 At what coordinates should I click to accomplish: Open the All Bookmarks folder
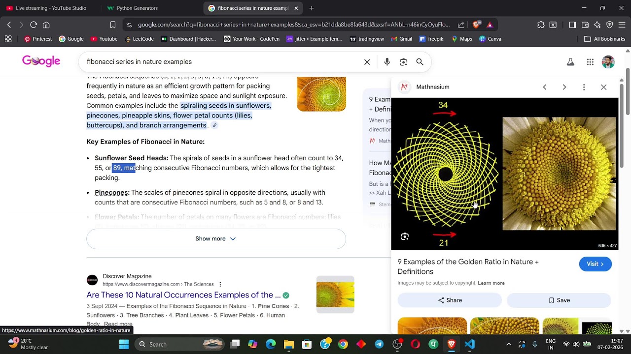pyautogui.click(x=604, y=39)
